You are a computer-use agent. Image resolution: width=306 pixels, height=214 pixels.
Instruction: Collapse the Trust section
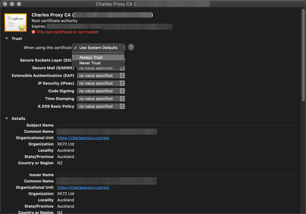pyautogui.click(x=7, y=38)
